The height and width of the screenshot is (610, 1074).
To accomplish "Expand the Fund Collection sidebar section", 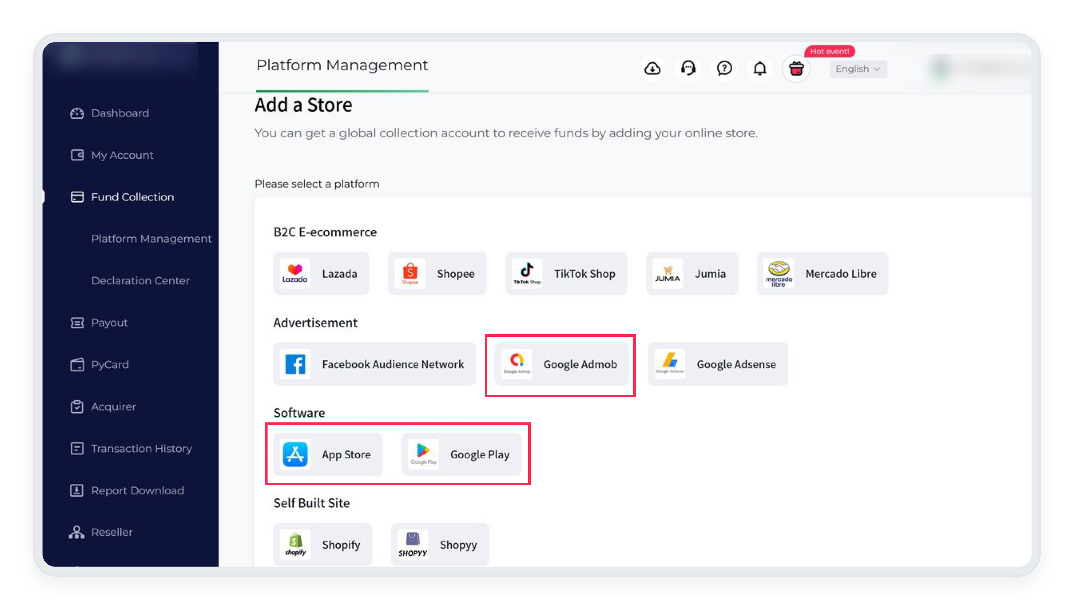I will (132, 197).
